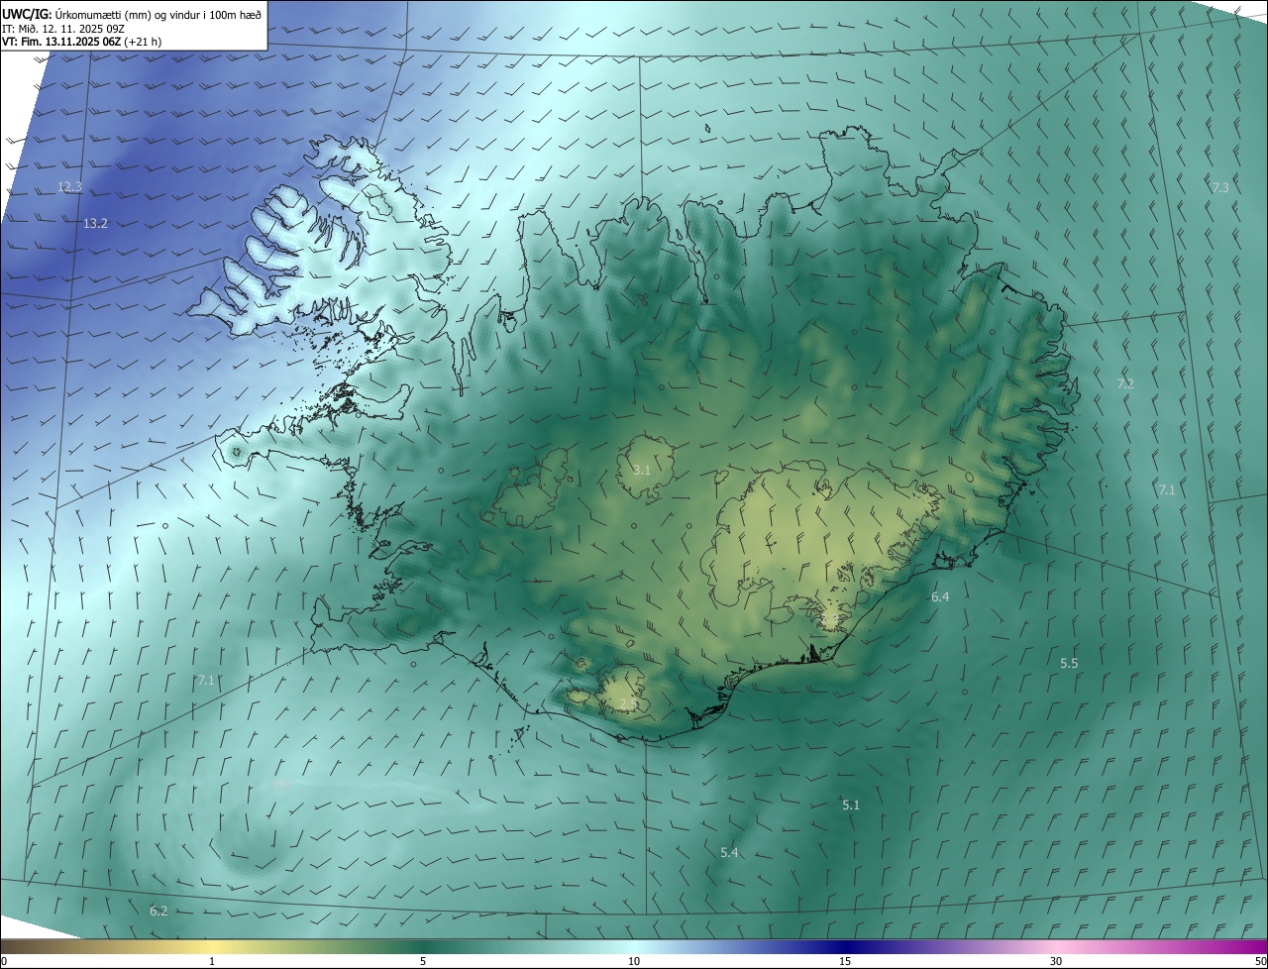Click the colorbar tick label 5

click(423, 961)
